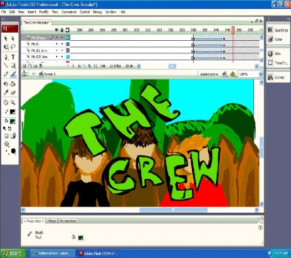This screenshot has width=291, height=258.
Task: Click the Delete Layer trash icon
Action: 41,66
